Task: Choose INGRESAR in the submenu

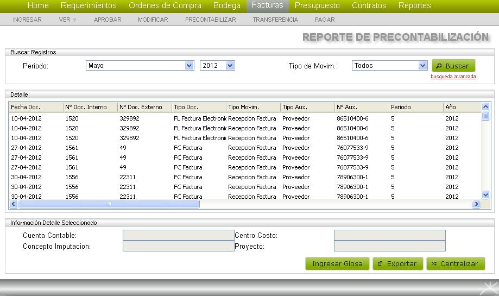Action: pos(27,20)
